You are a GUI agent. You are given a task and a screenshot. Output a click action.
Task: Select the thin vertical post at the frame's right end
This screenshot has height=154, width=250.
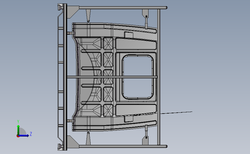(159, 77)
